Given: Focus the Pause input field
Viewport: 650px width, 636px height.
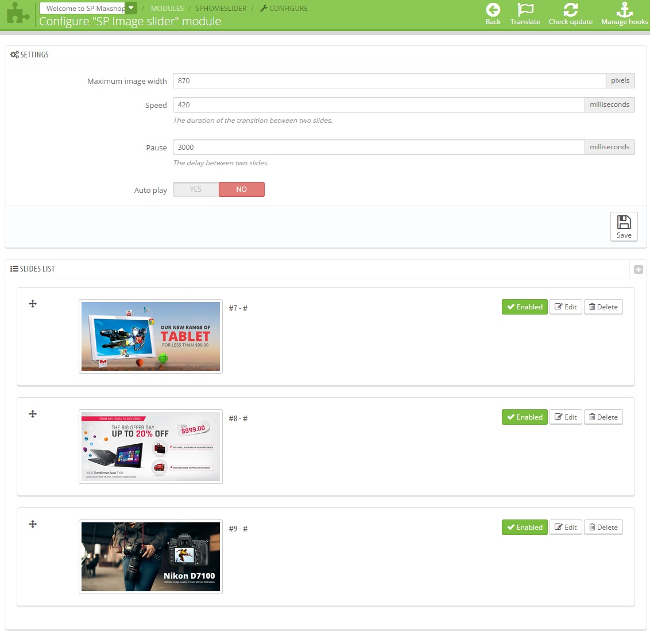Looking at the screenshot, I should point(379,148).
